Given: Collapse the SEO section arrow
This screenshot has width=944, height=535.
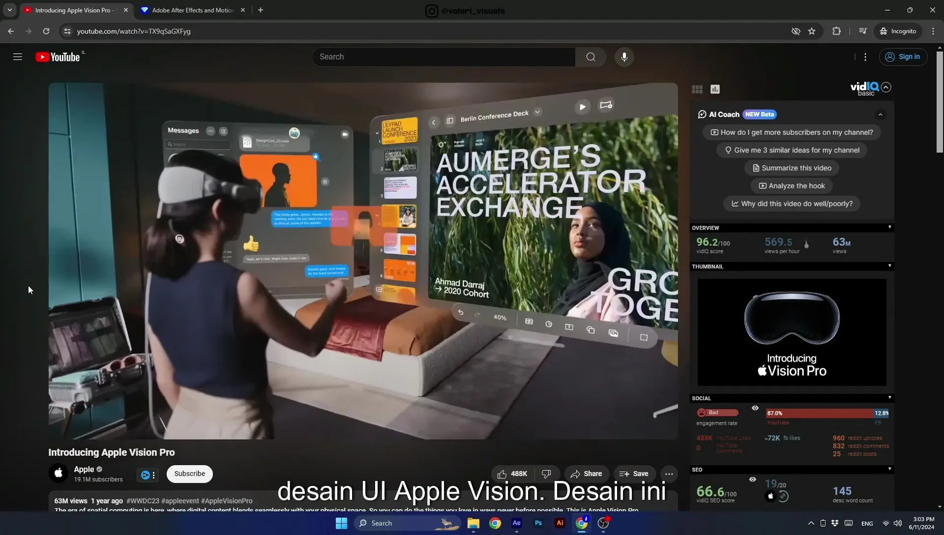Looking at the screenshot, I should pos(889,469).
